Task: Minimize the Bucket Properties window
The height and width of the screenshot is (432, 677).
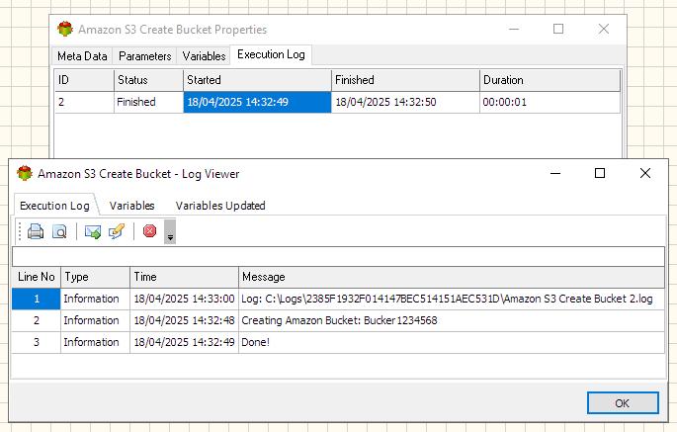Action: (514, 29)
